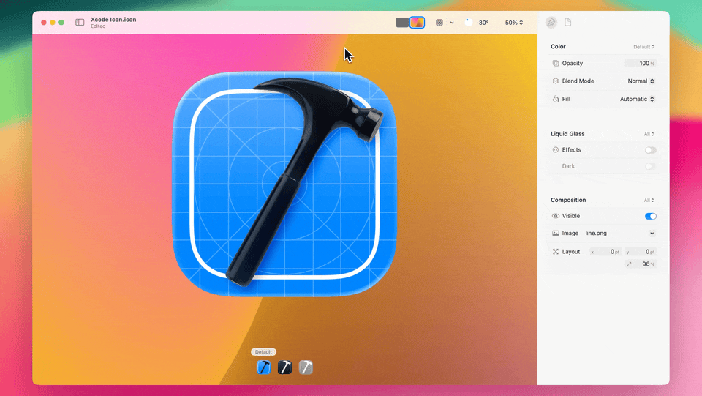
Task: Click the grid overlay icon
Action: 439,23
